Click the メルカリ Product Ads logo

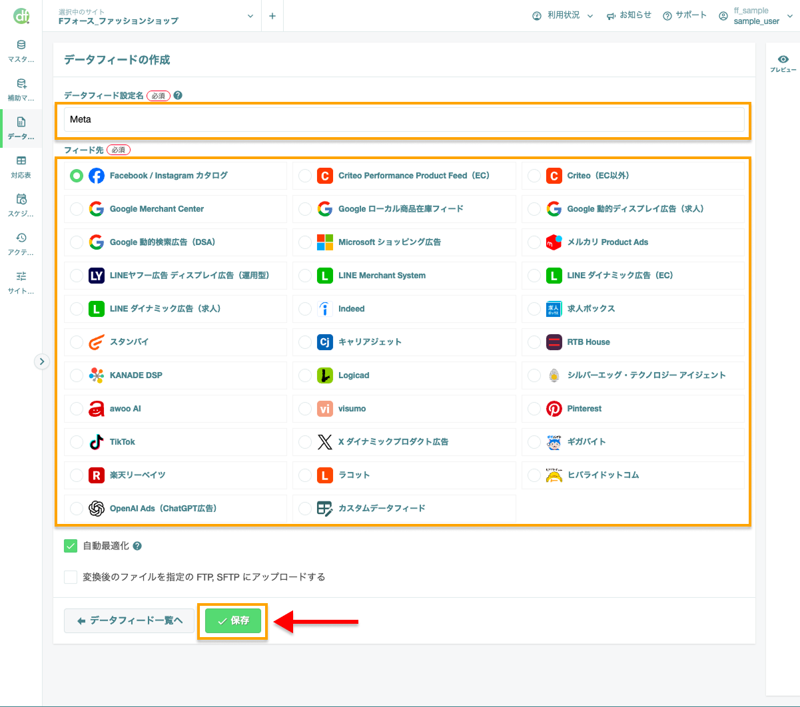(x=554, y=242)
